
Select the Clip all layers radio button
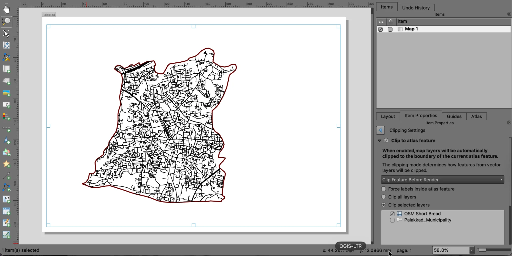coord(383,197)
